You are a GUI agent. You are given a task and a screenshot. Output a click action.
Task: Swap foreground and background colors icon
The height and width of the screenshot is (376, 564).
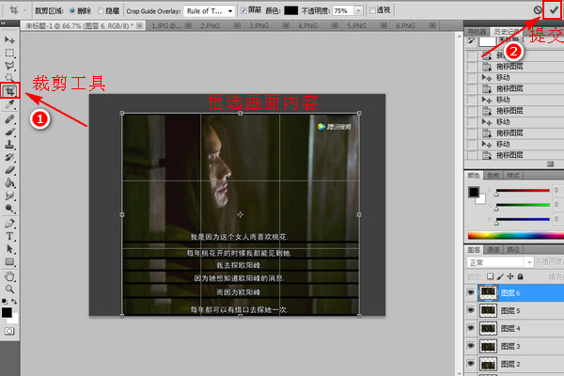(14, 301)
